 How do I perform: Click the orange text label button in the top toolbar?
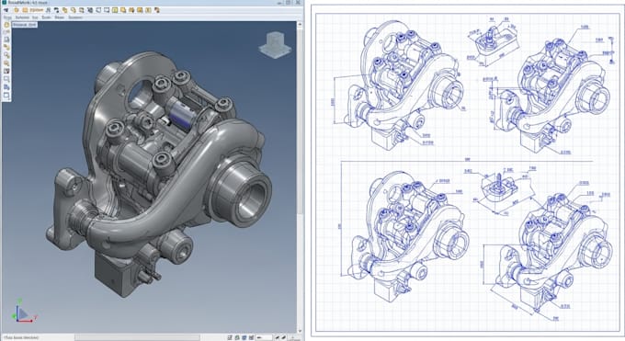coord(37,10)
